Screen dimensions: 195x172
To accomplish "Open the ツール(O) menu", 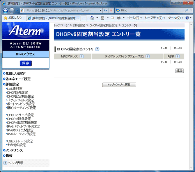I will coord(175,18).
